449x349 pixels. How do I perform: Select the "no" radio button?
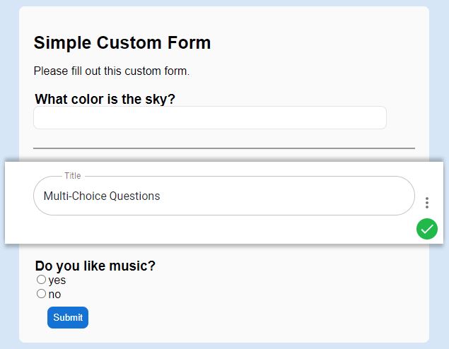[41, 293]
